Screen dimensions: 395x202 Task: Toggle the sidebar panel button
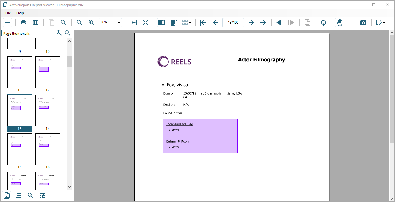pyautogui.click(x=7, y=23)
